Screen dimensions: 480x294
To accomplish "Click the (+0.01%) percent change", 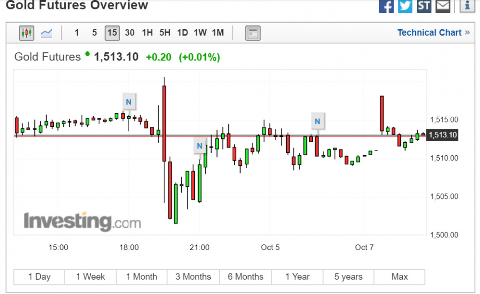I will pyautogui.click(x=200, y=57).
